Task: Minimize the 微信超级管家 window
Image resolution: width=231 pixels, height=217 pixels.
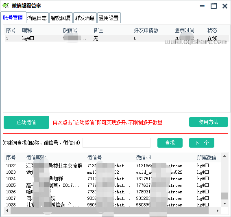Action: tap(202, 6)
